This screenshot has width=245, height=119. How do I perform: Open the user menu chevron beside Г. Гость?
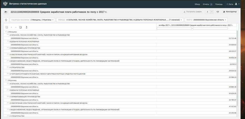point(239,4)
